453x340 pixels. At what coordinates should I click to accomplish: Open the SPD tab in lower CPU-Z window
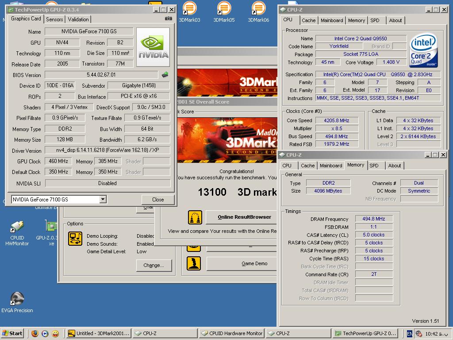click(374, 166)
